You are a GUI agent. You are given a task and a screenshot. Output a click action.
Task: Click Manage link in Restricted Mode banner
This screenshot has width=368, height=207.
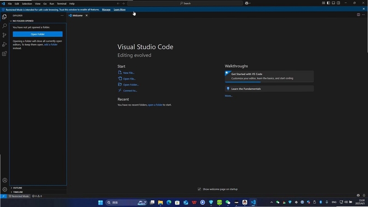click(106, 10)
